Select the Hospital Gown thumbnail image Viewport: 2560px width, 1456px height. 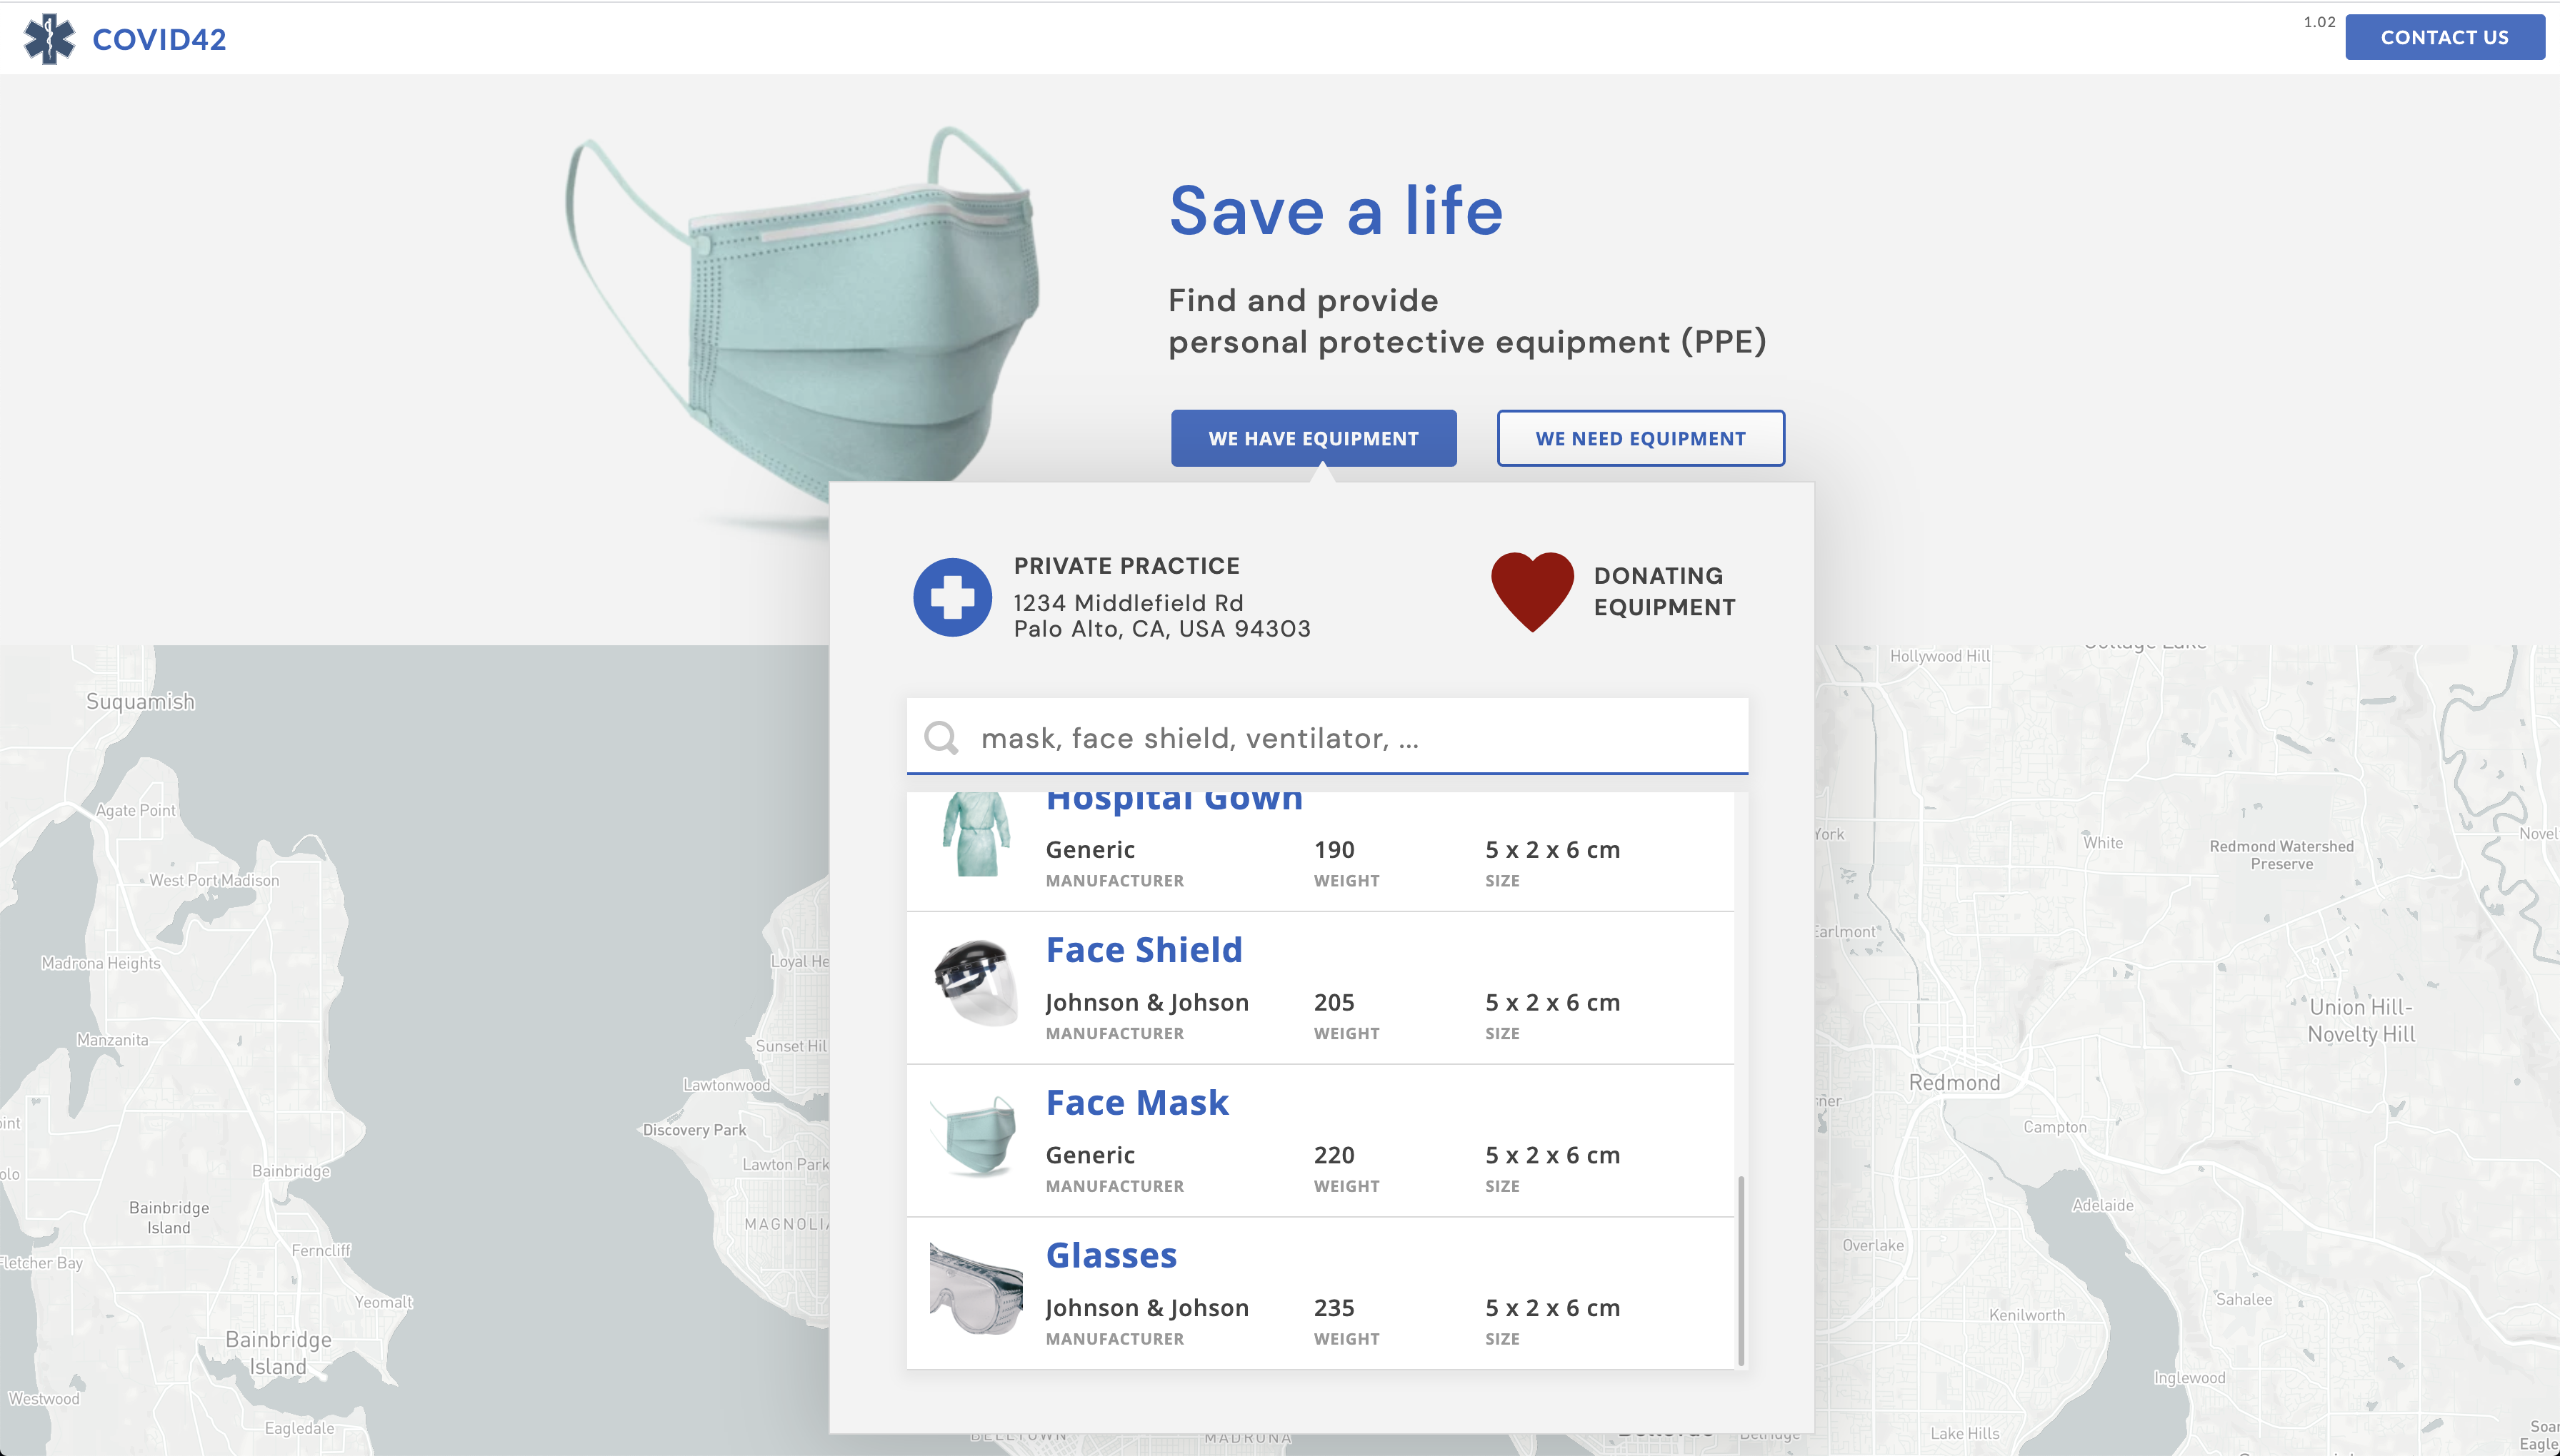click(976, 834)
